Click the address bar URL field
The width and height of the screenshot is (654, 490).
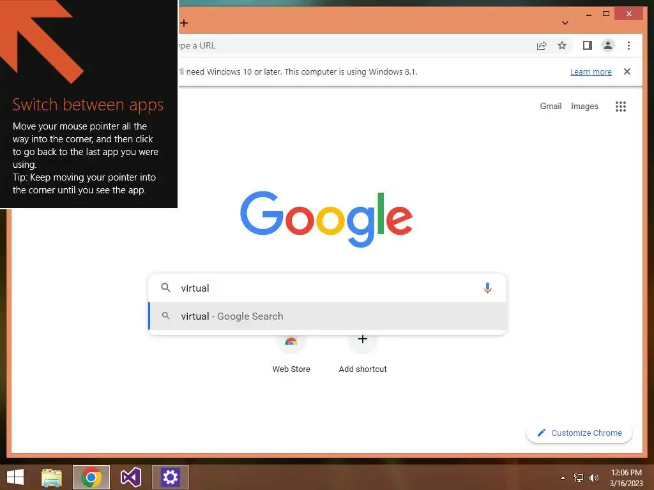(x=354, y=45)
